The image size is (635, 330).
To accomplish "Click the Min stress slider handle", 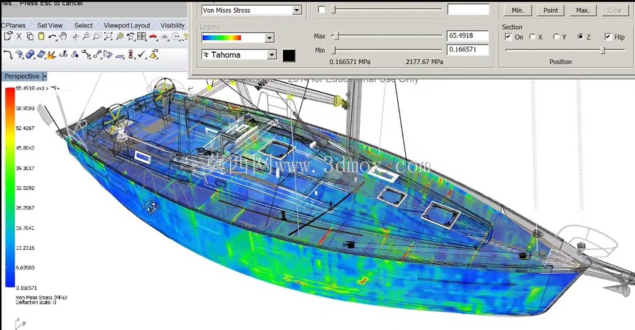I will [x=333, y=50].
